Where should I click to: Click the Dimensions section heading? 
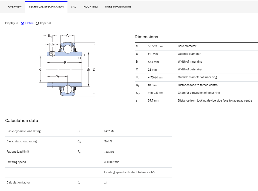pos(146,37)
